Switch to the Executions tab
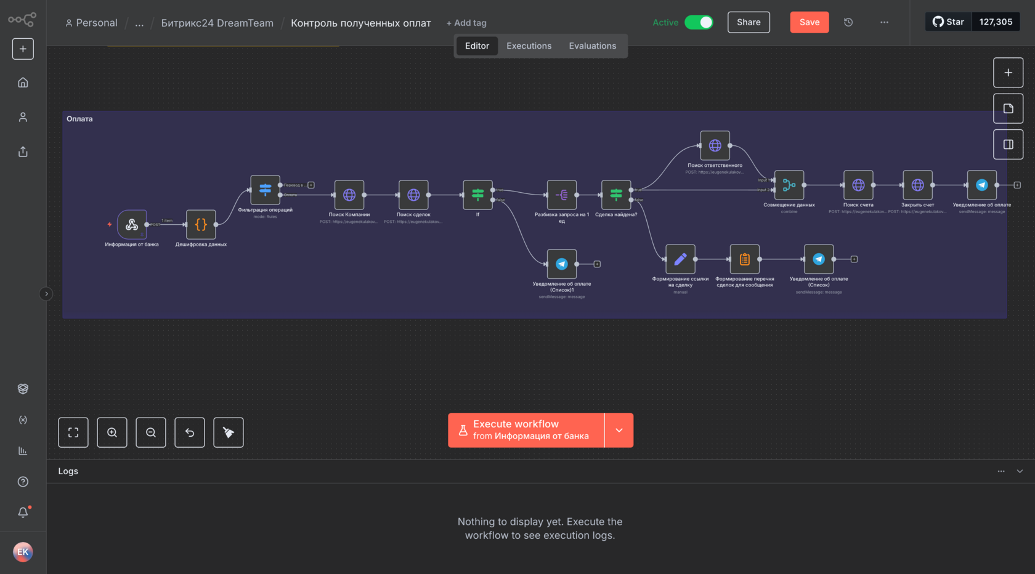 point(529,46)
